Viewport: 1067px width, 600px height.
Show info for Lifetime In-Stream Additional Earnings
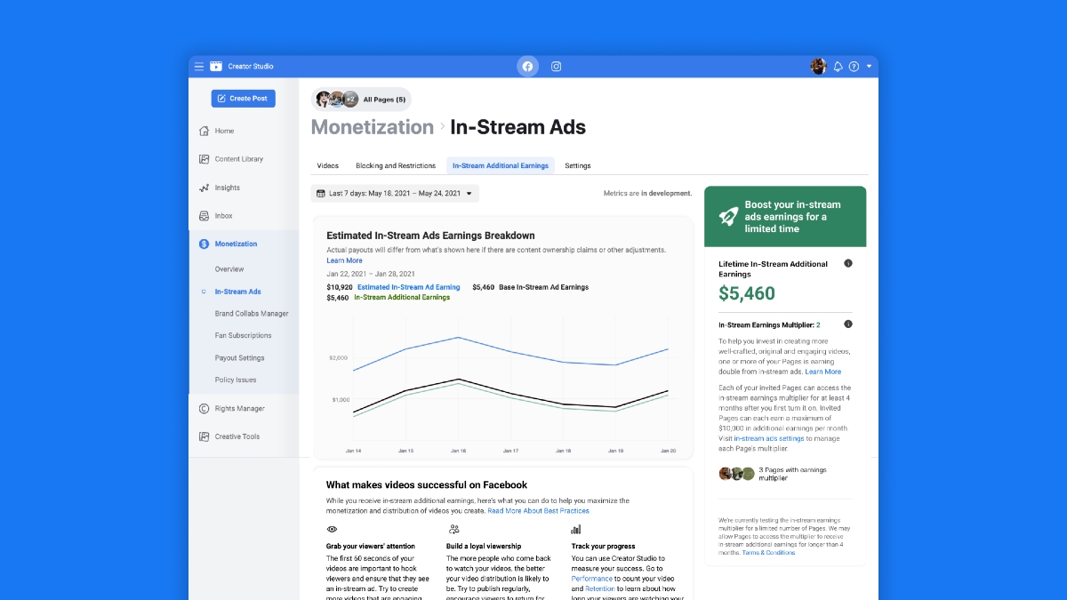pyautogui.click(x=847, y=263)
